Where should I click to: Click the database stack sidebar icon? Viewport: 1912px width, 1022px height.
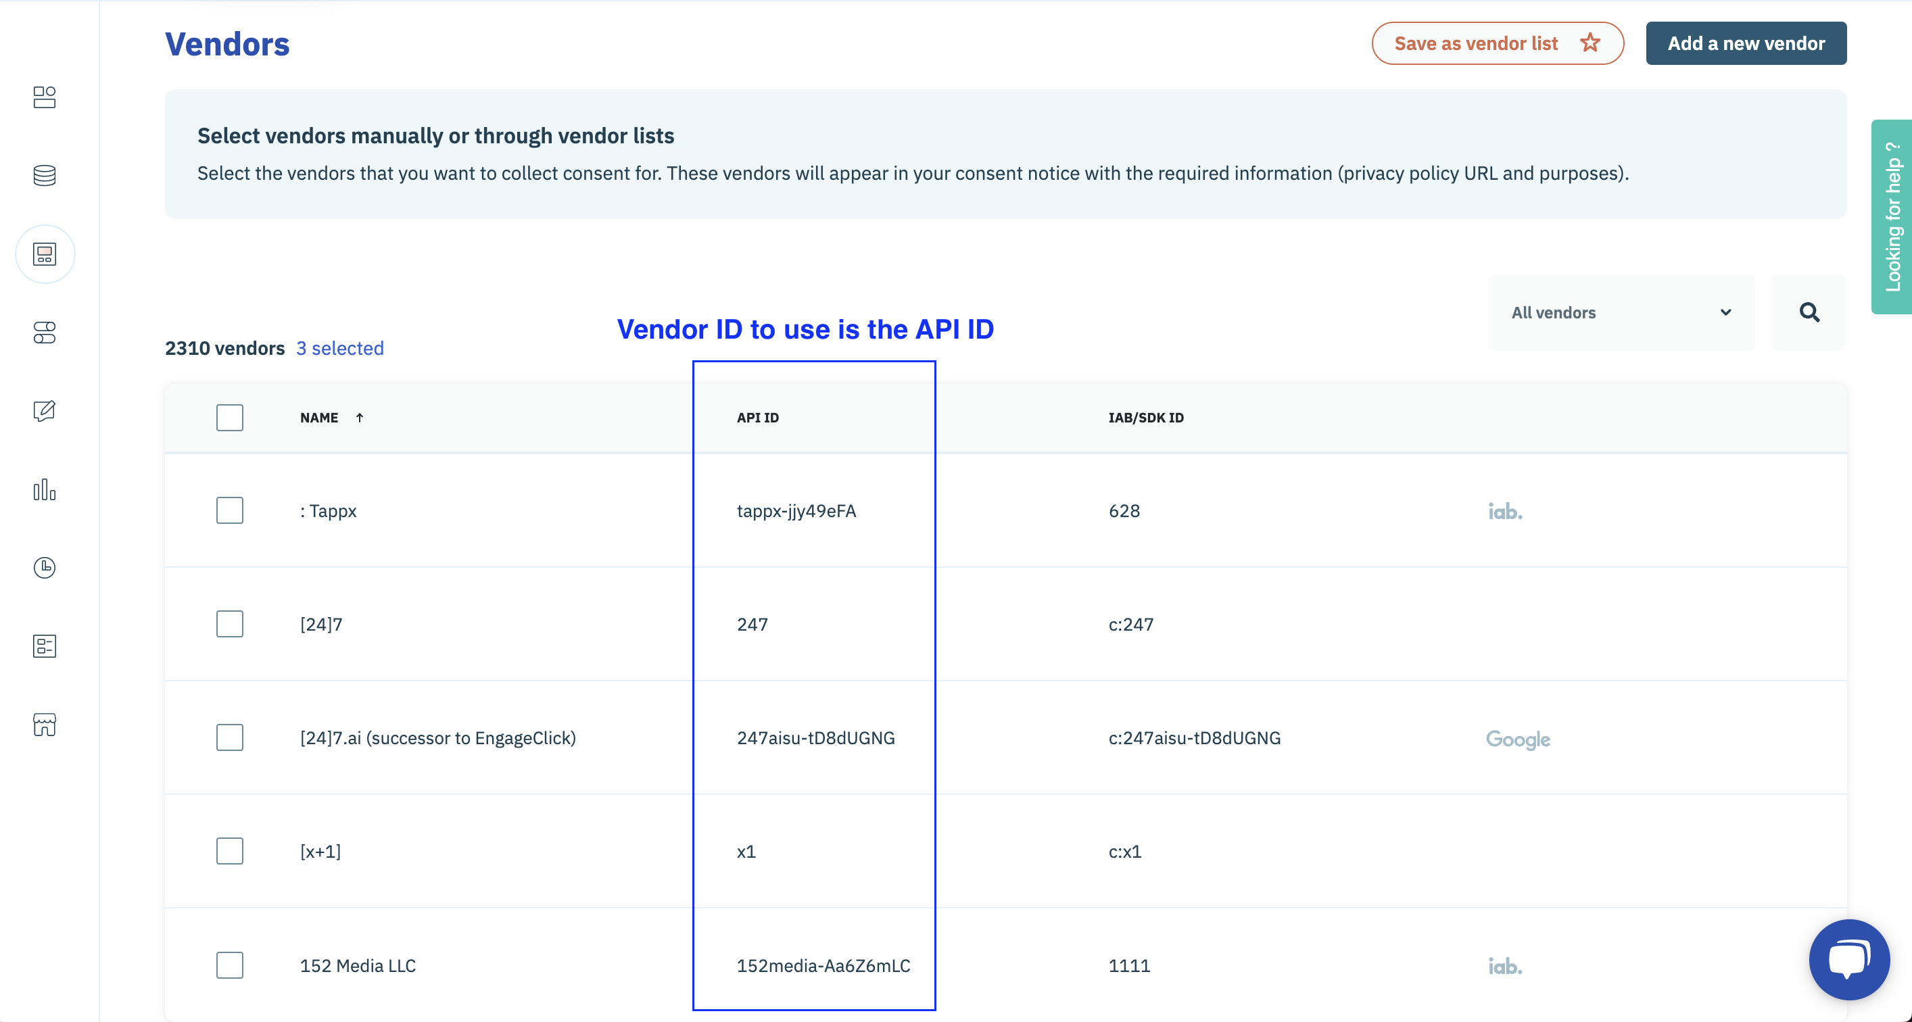[x=45, y=176]
